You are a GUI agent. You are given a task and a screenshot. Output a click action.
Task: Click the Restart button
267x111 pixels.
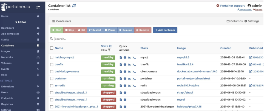point(95,30)
